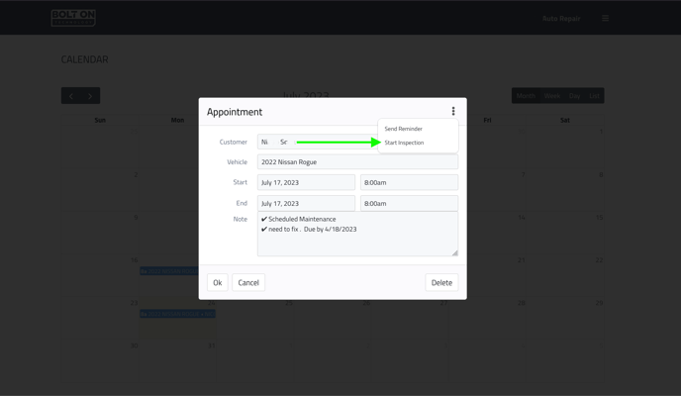Select Start Inspection from the menu
The width and height of the screenshot is (681, 396).
[x=404, y=143]
